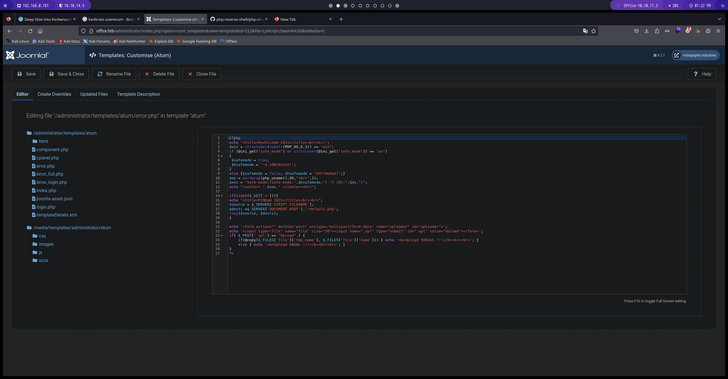Open the index.php file link
This screenshot has height=379, width=728.
pyautogui.click(x=46, y=190)
